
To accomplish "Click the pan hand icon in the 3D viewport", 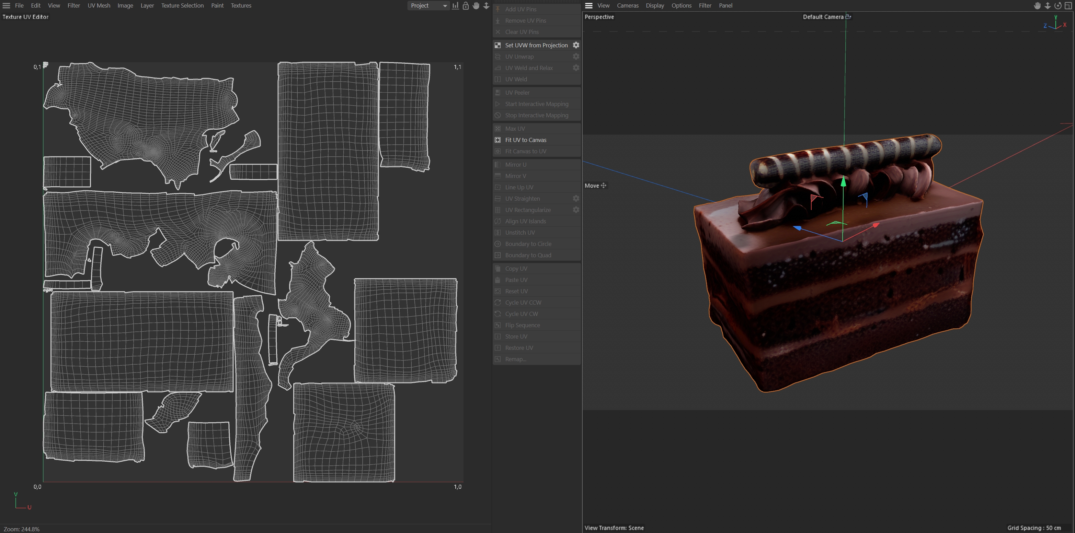I will click(x=1037, y=5).
